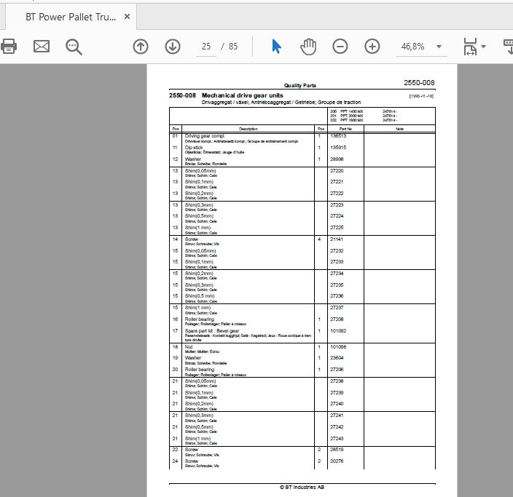Open the zoom level dropdown arrow

pyautogui.click(x=439, y=47)
